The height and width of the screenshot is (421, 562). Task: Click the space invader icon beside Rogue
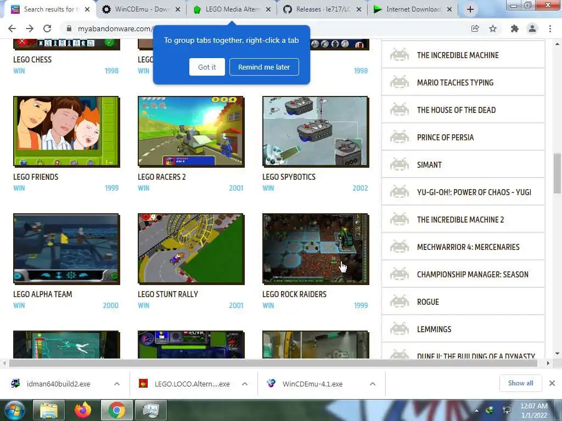(x=400, y=302)
